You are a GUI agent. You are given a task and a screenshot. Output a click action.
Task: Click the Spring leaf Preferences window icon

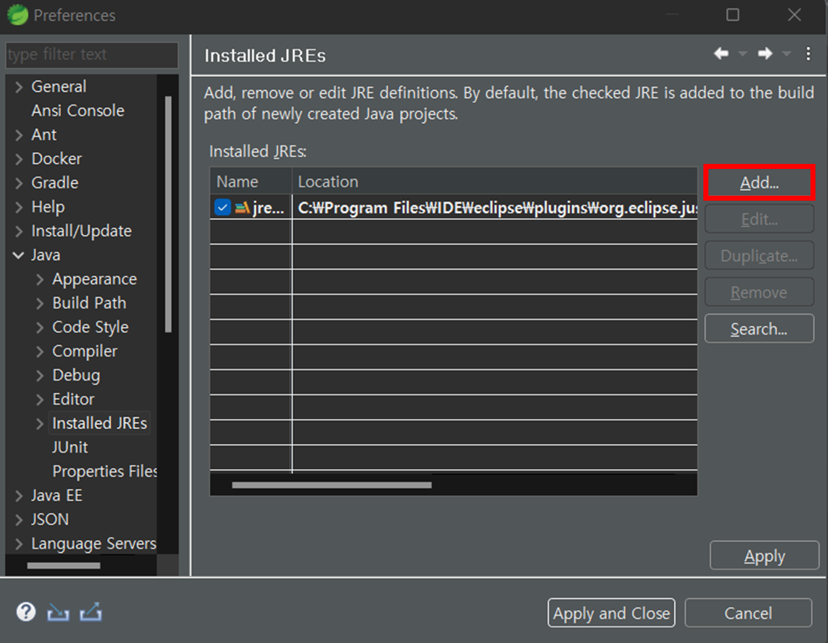(x=18, y=15)
